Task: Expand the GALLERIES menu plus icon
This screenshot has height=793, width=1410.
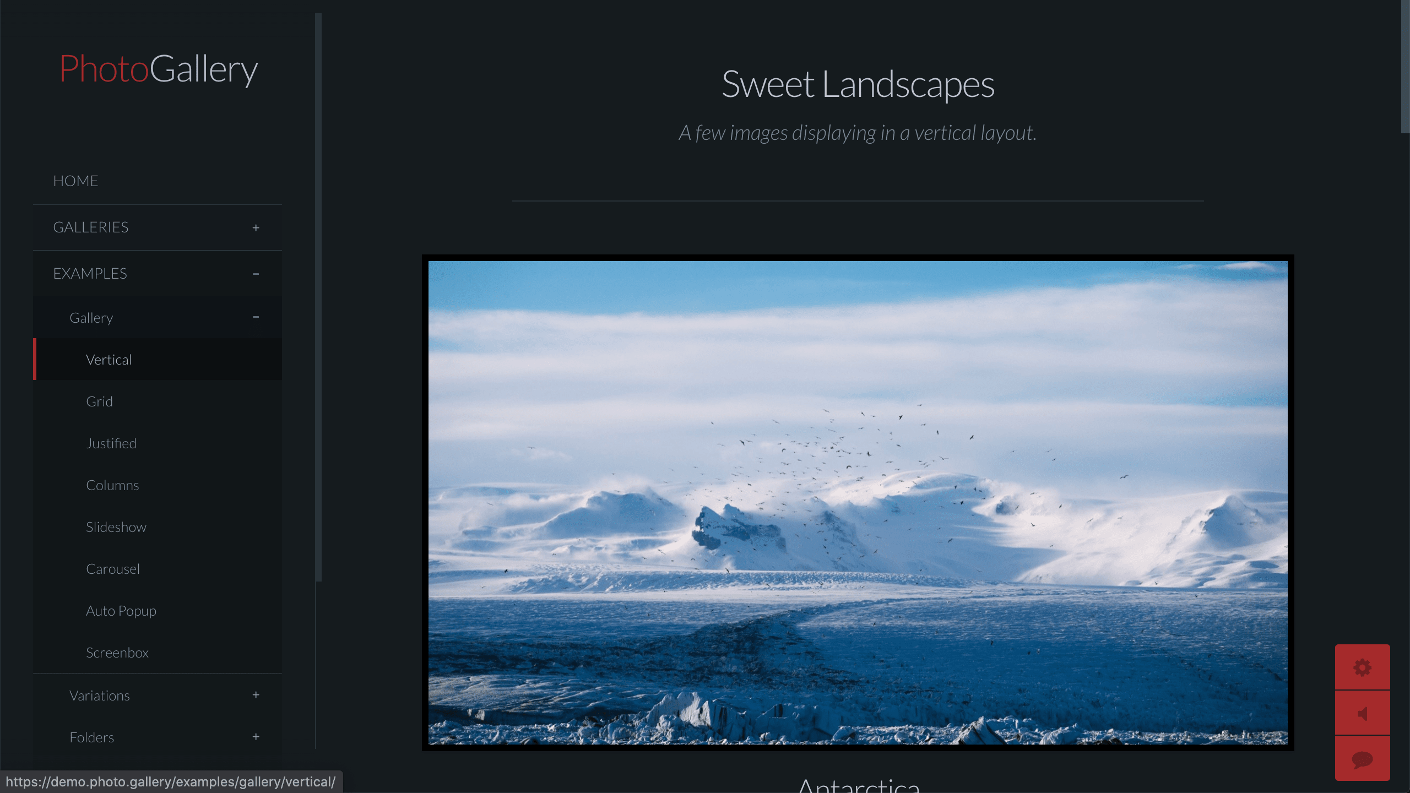Action: pyautogui.click(x=256, y=227)
